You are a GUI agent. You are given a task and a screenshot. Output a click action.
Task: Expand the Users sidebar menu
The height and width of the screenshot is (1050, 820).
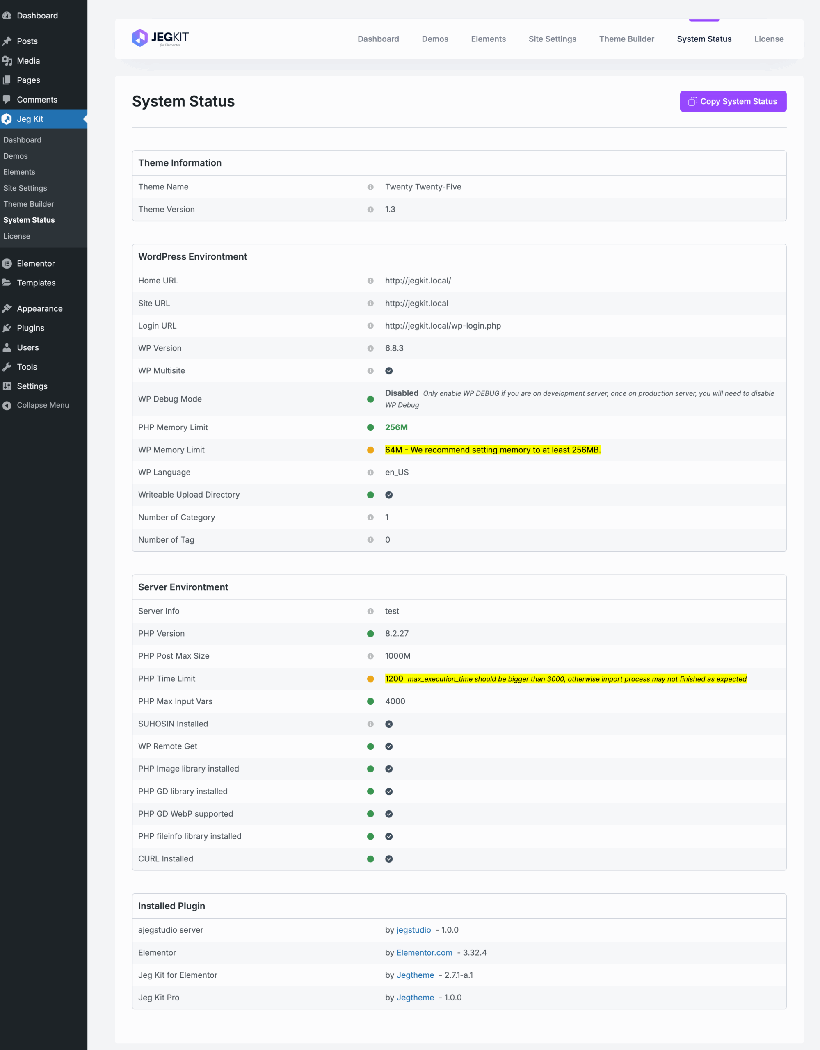pos(27,347)
